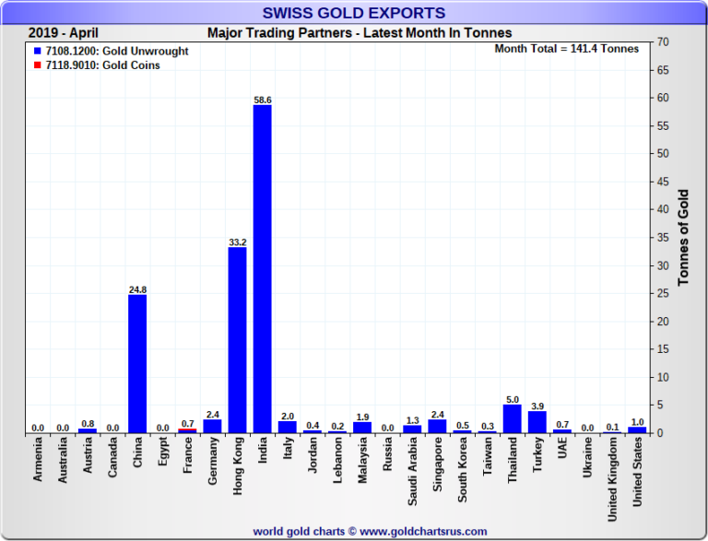Click the Tonnes of Gold axis title
Image resolution: width=708 pixels, height=541 pixels.
(684, 238)
